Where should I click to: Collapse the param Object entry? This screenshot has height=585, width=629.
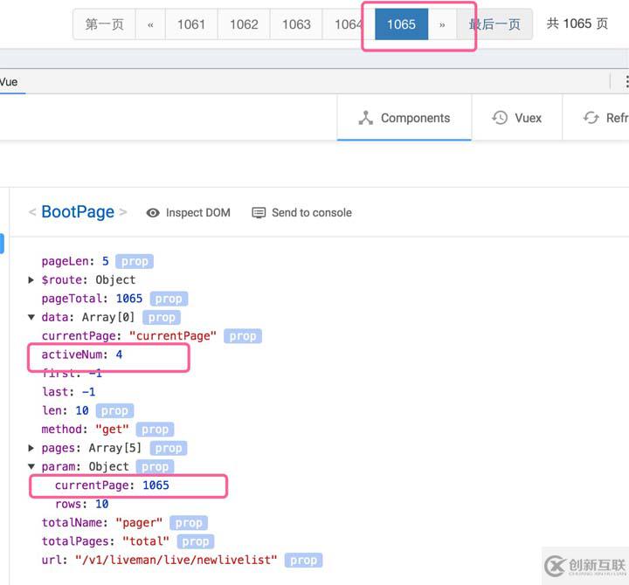point(31,466)
